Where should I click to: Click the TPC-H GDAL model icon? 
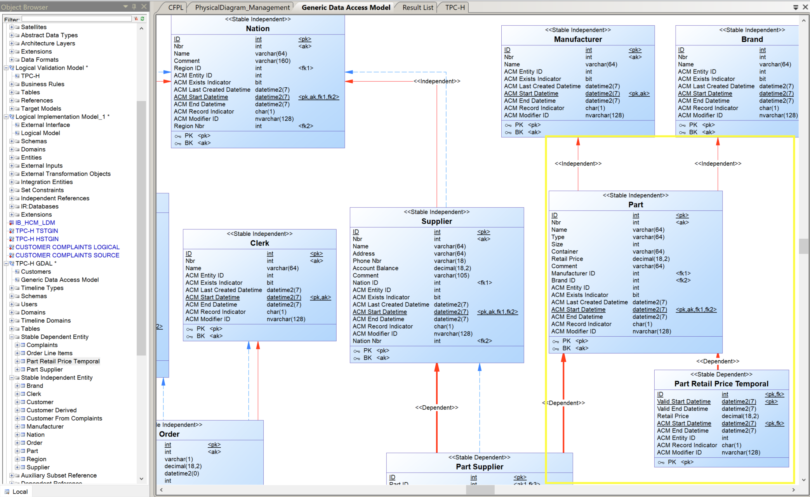[12, 264]
